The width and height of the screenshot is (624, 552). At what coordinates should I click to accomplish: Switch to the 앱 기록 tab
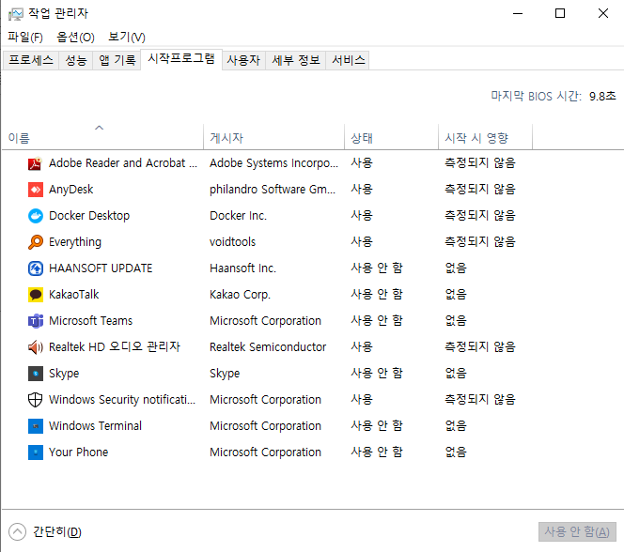coord(117,60)
